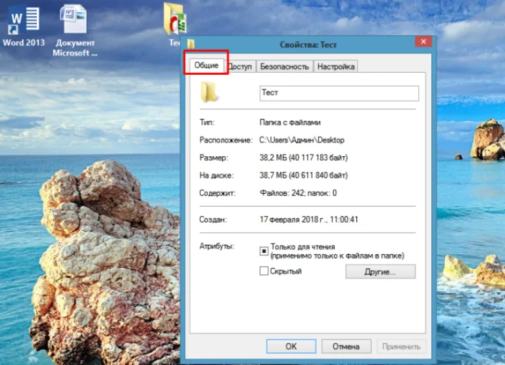Click the folder icon in dialog title bar
Screen dimensions: 505x365
click(x=191, y=44)
